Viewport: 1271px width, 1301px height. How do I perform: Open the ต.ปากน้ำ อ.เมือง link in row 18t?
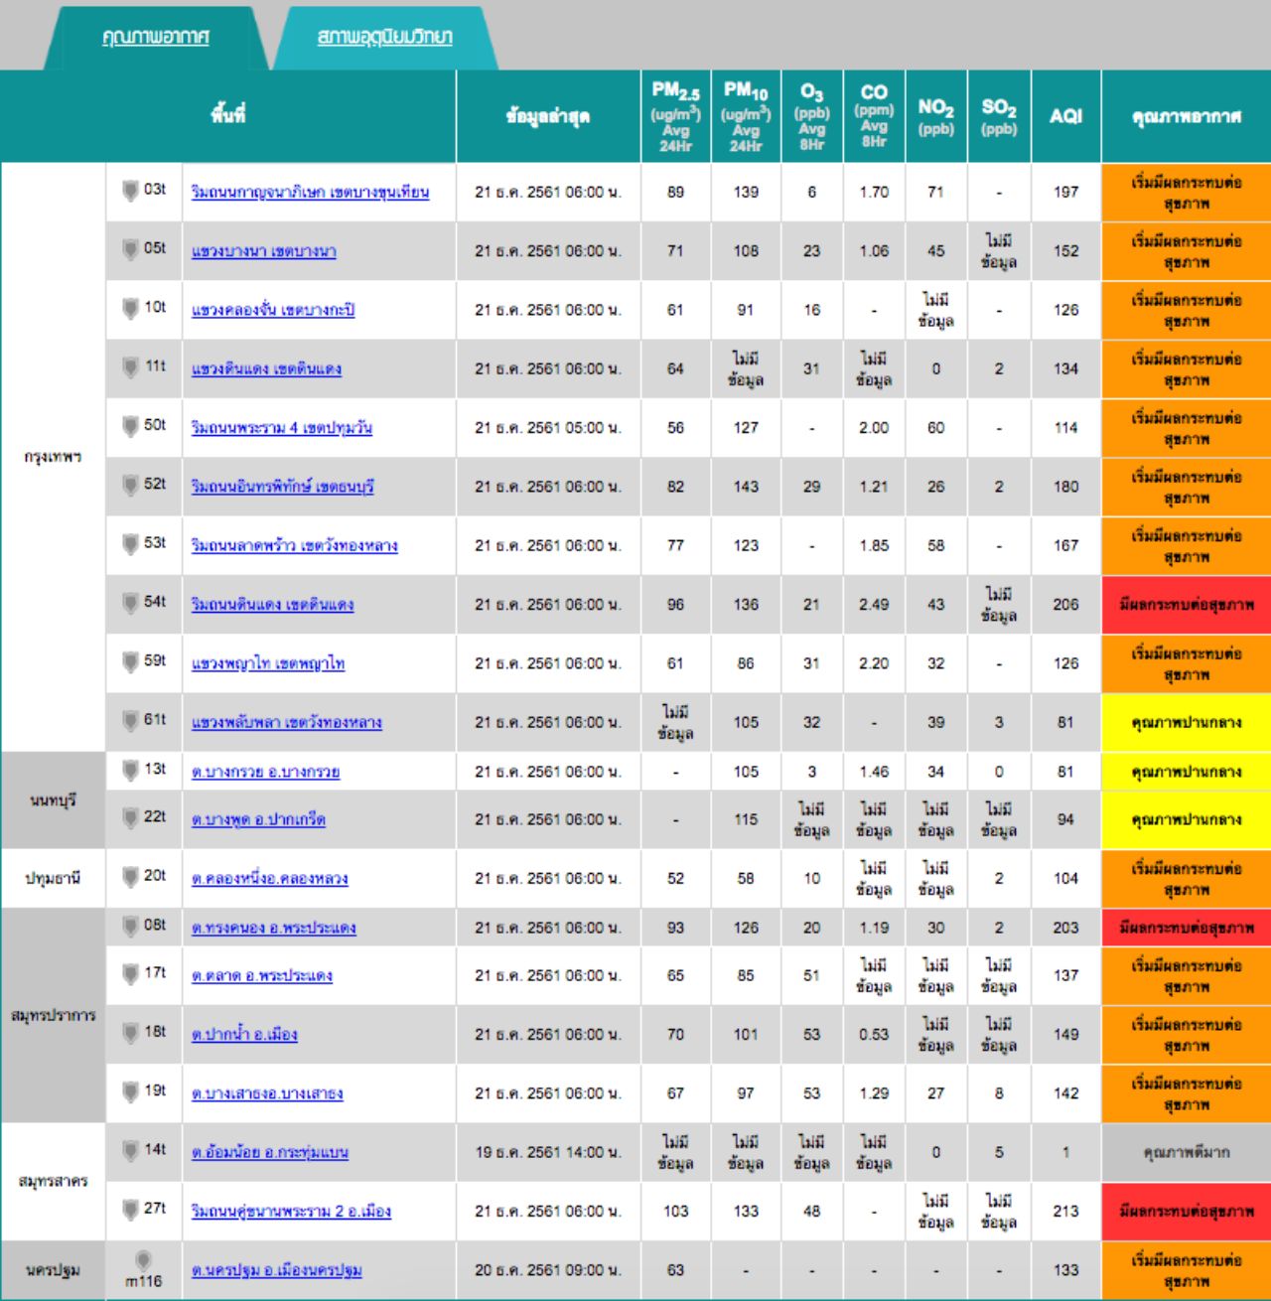tap(244, 1035)
